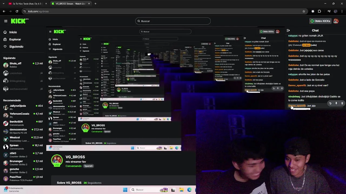
Task: Close the VG_BROSS Stream tab
Action: click(x=89, y=4)
